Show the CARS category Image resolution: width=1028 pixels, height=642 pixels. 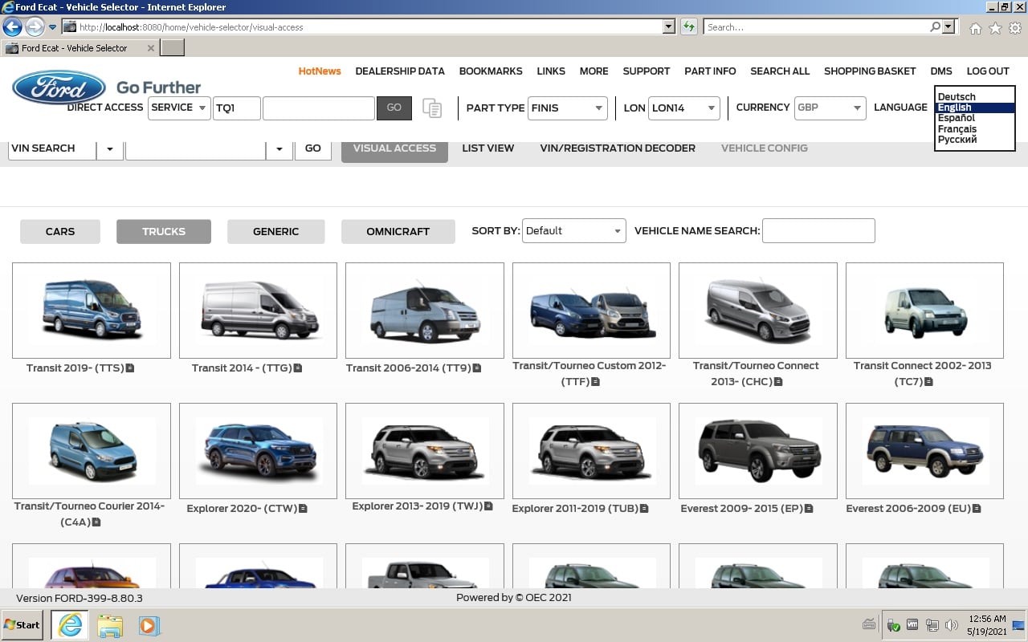coord(60,231)
